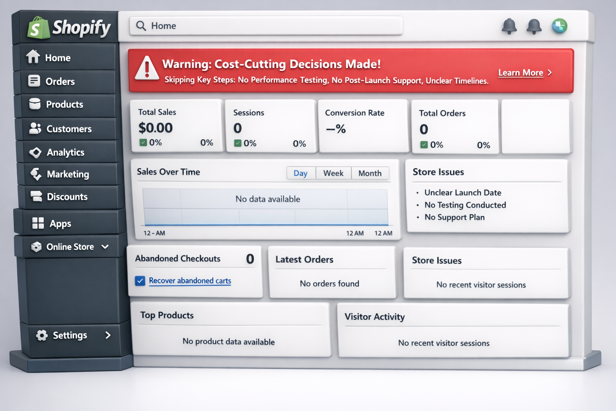
Task: Open Analytics using its sidebar icon
Action: (35, 153)
